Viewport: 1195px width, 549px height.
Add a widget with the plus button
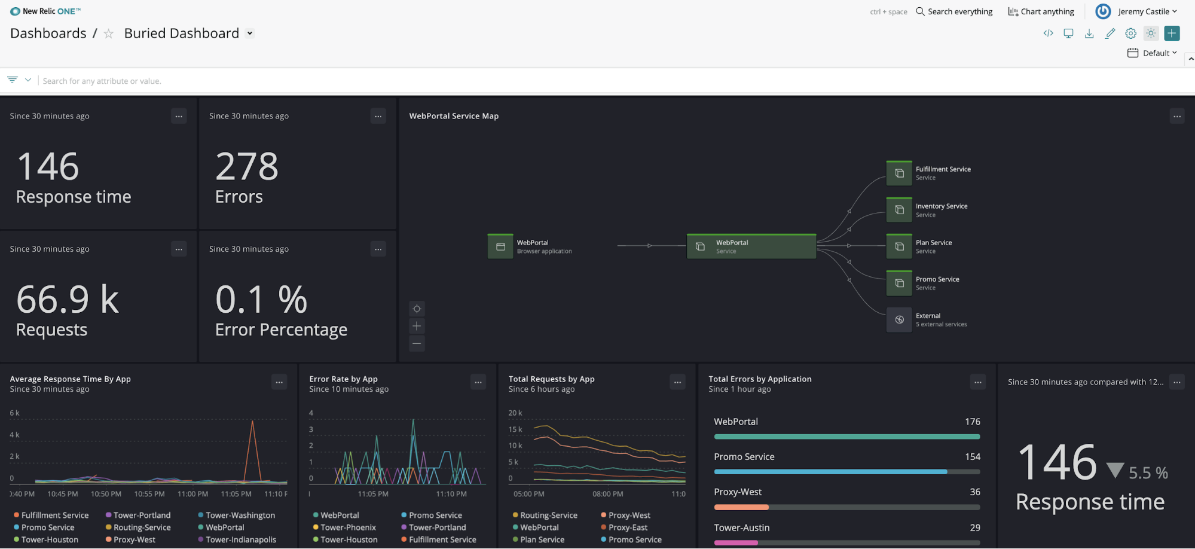1172,33
